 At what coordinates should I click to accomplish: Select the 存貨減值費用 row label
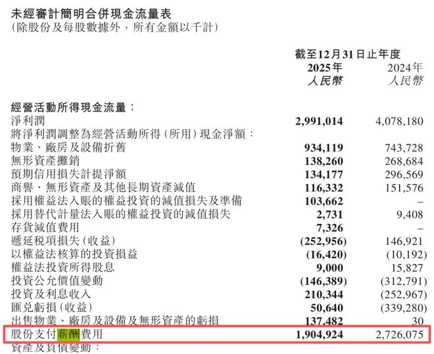pos(45,227)
